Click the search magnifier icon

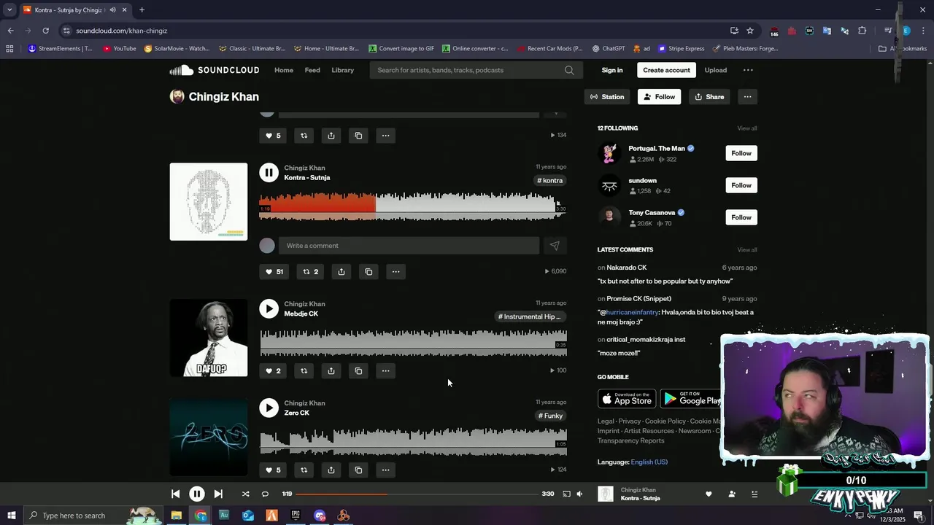[569, 70]
